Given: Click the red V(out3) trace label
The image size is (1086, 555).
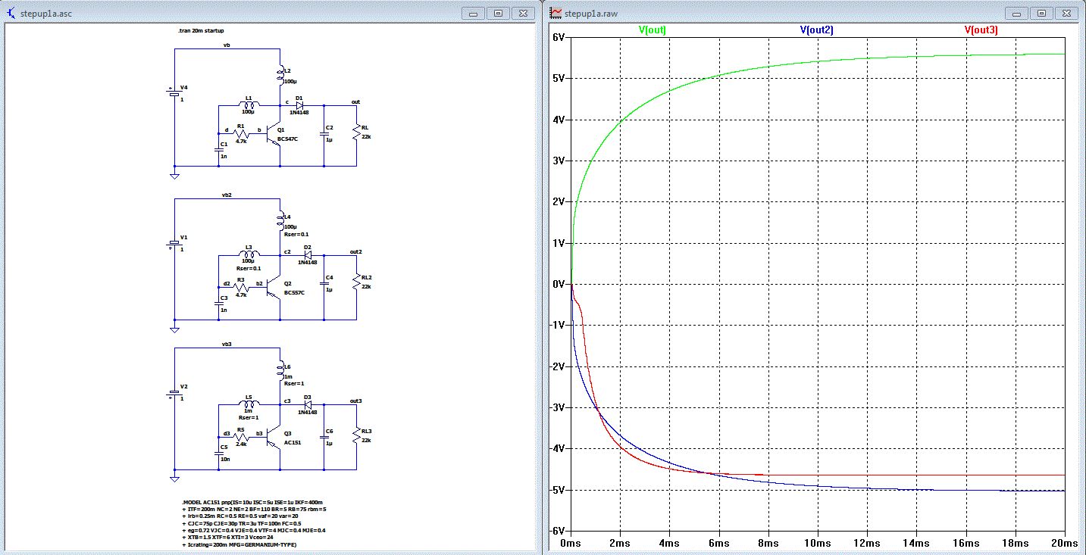Looking at the screenshot, I should [x=981, y=30].
